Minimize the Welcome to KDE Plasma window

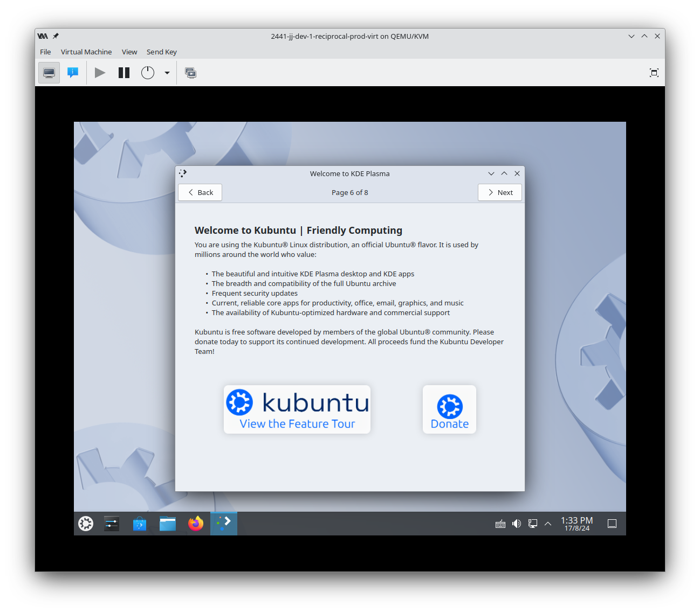click(x=491, y=173)
